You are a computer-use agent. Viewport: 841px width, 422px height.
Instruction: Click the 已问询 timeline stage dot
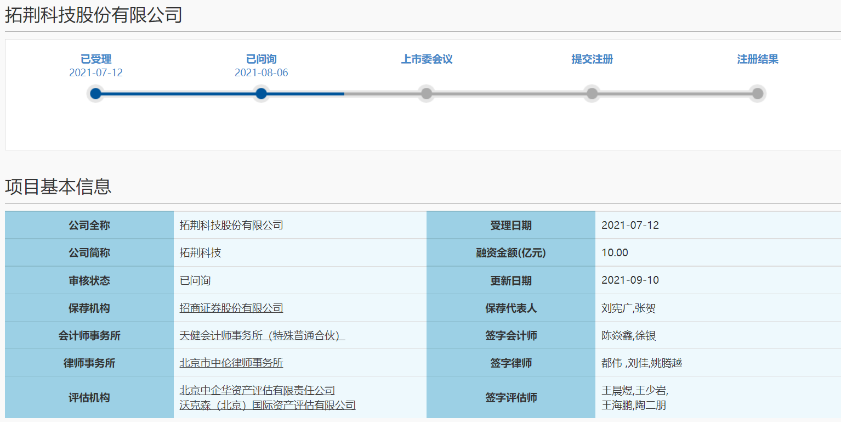[261, 94]
